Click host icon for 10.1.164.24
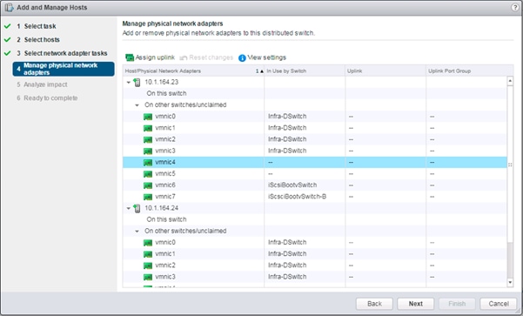523x316 pixels. click(137, 209)
